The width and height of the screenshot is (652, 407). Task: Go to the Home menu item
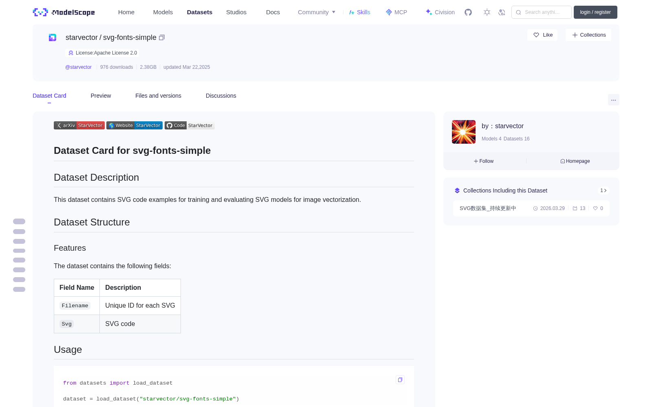click(x=126, y=12)
